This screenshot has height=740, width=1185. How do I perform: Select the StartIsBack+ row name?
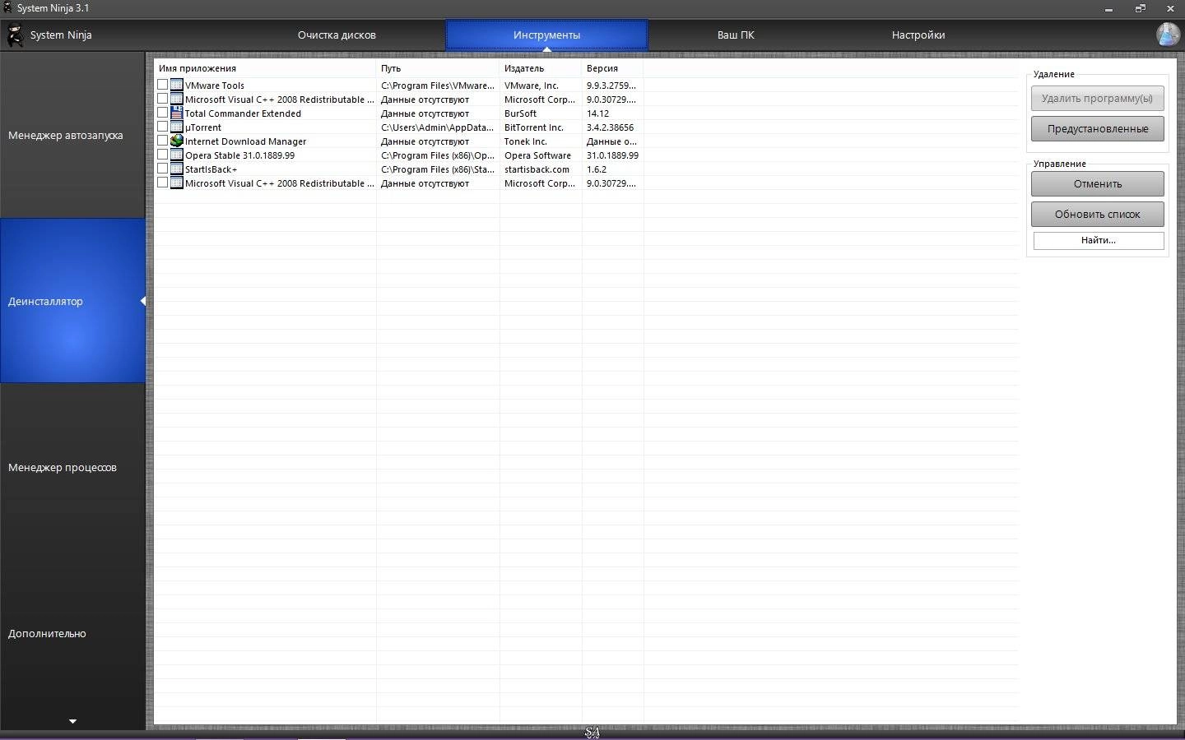[211, 169]
